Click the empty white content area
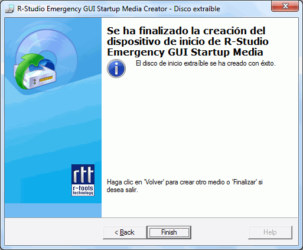Viewport: 303px width, 250px height. coord(199,122)
